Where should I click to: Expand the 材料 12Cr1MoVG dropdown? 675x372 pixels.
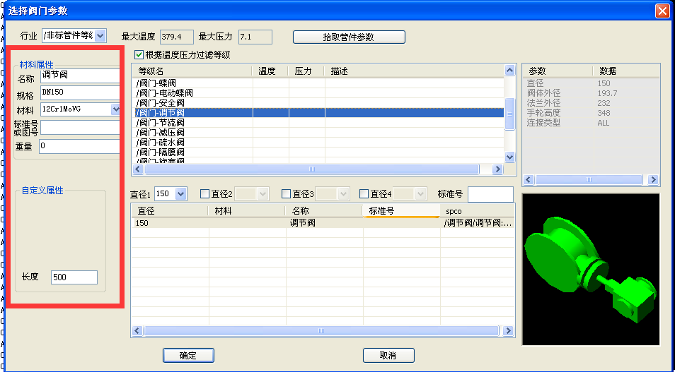pyautogui.click(x=116, y=109)
